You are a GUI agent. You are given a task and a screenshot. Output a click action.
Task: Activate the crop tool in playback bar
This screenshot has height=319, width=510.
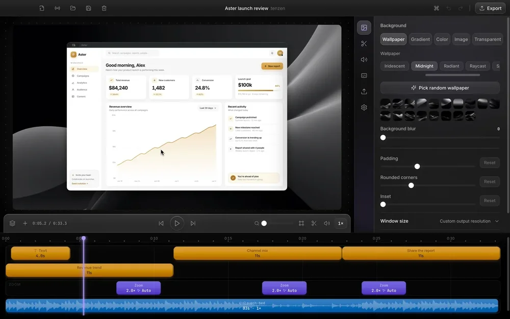coord(301,224)
